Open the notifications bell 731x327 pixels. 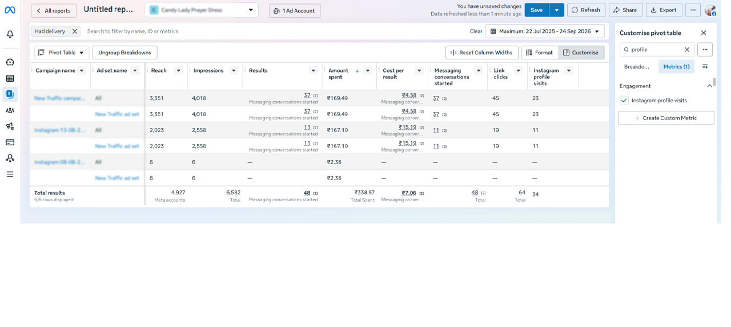click(x=10, y=34)
